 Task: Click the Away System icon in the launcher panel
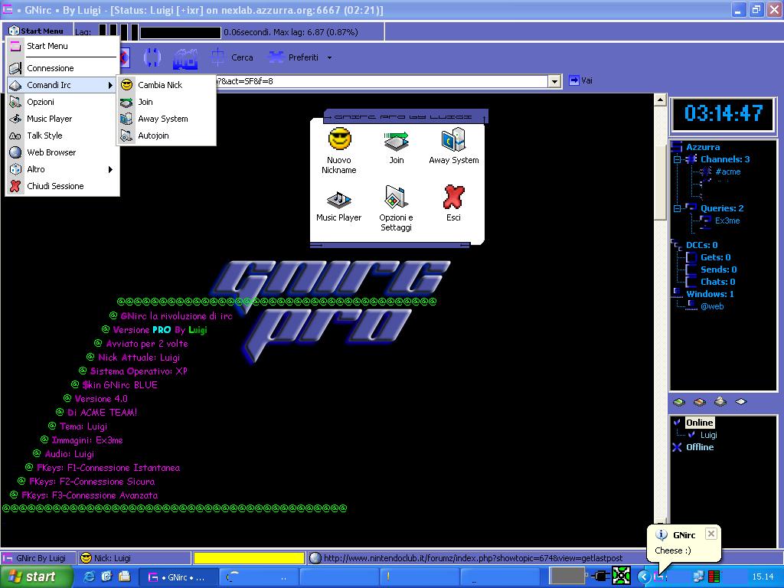[453, 141]
